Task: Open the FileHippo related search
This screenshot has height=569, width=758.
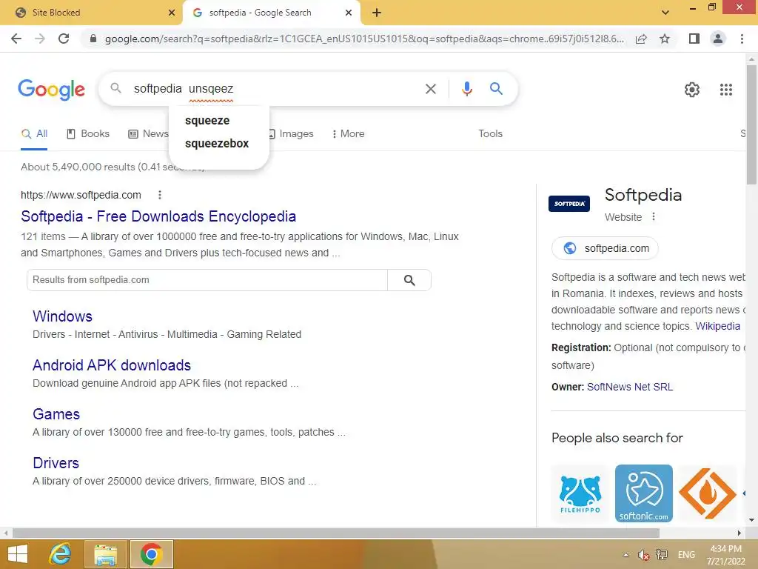Action: pos(580,493)
